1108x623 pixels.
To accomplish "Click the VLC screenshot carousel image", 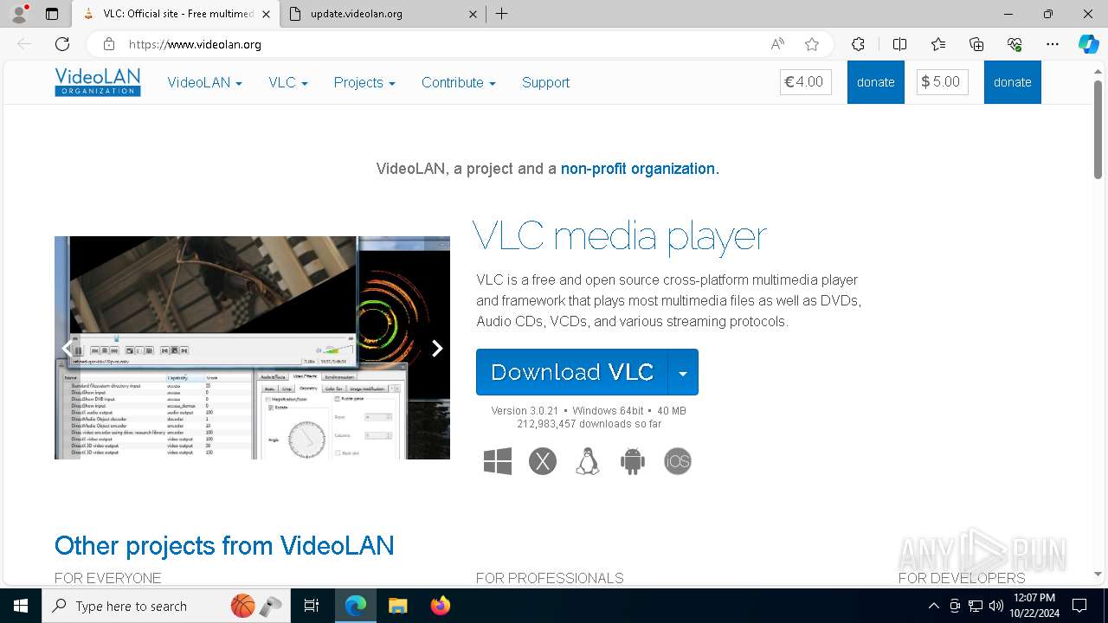I will pyautogui.click(x=252, y=348).
